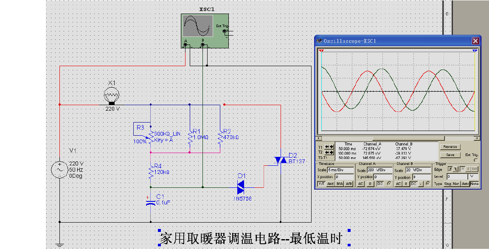Set trigger source to channel B

coord(468,169)
